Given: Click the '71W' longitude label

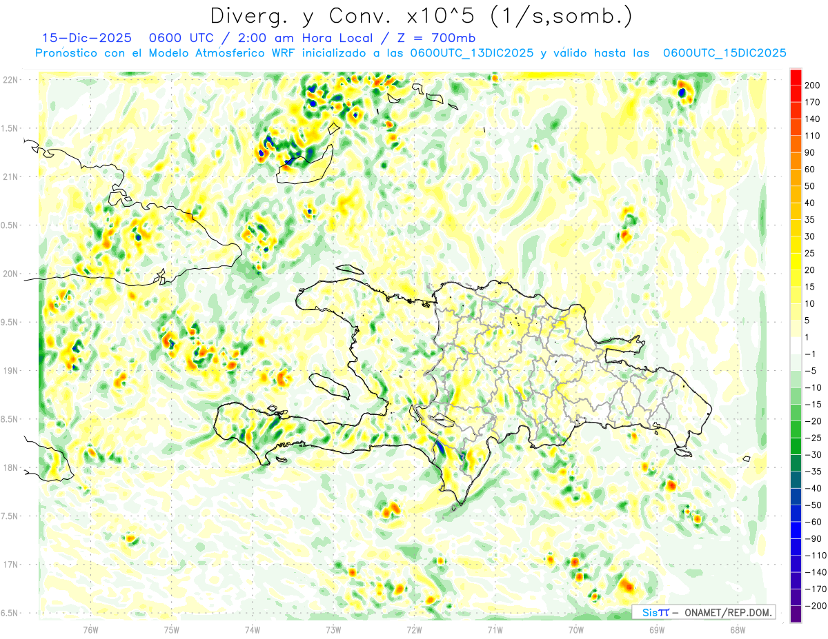Looking at the screenshot, I should 495,629.
